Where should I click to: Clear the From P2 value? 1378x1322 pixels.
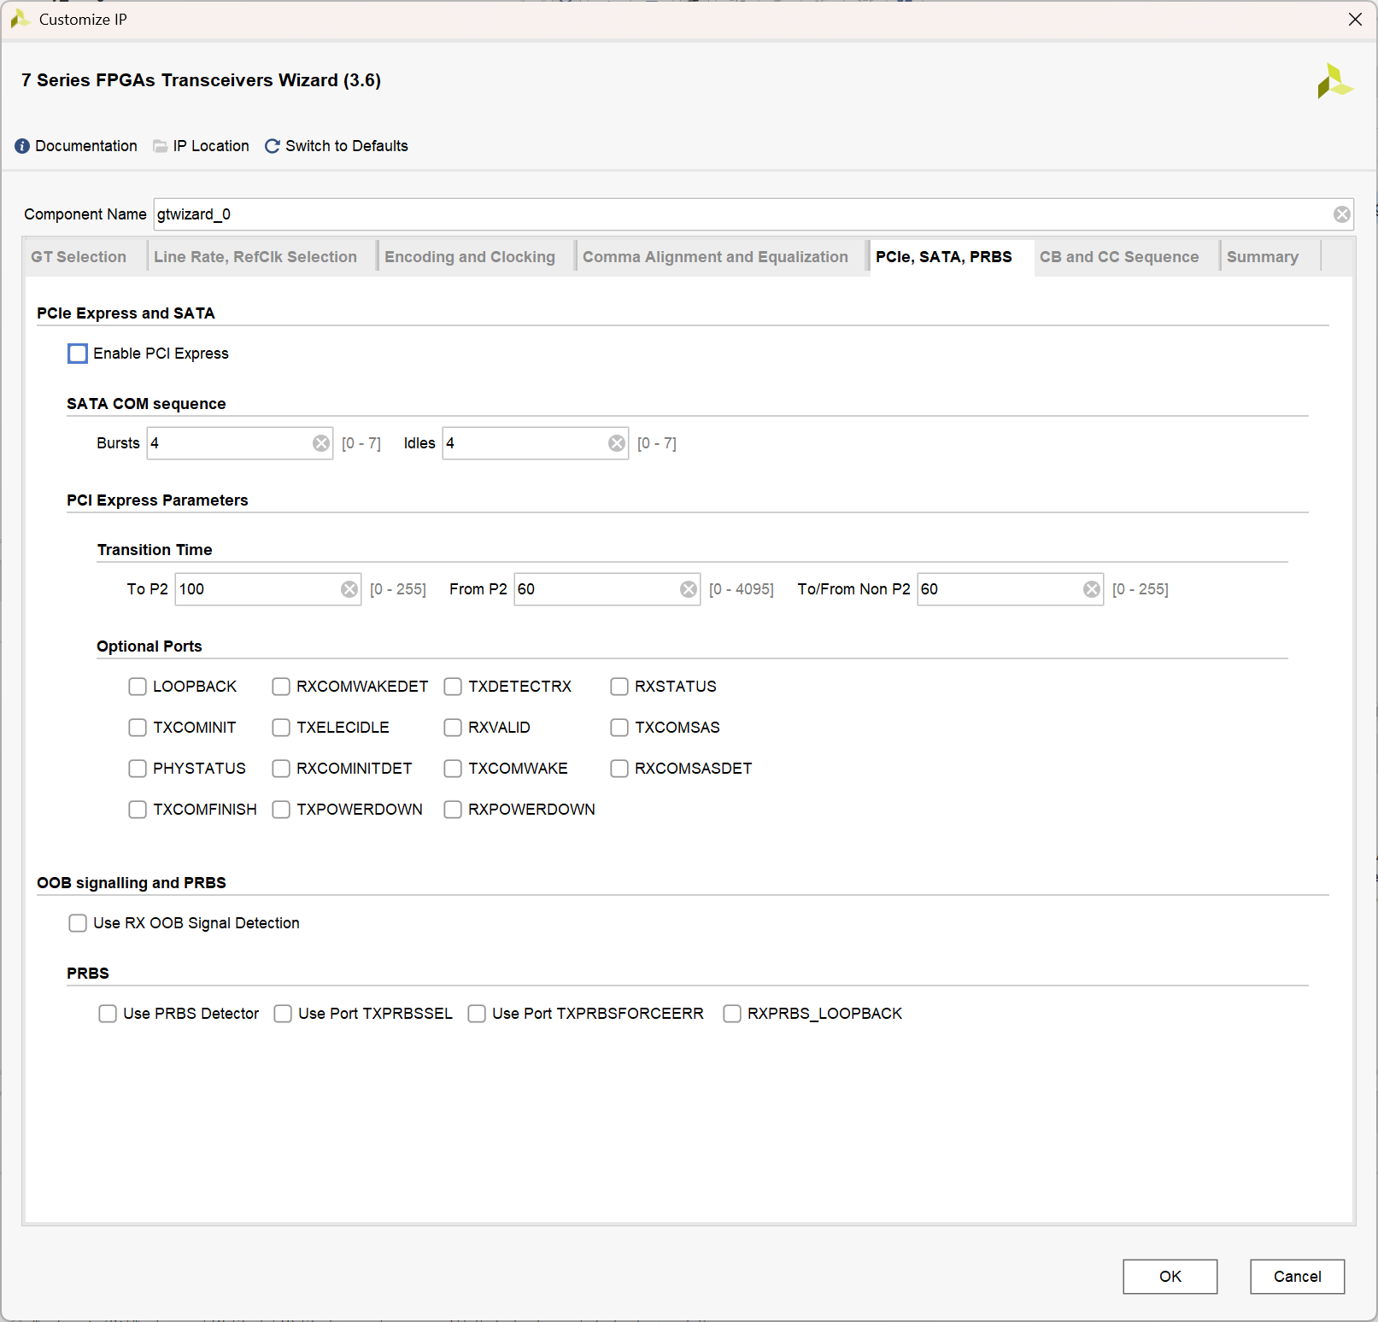689,589
